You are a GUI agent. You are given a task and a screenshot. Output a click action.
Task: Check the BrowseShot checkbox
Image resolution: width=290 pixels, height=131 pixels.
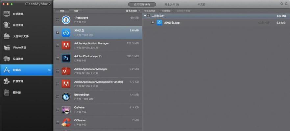click(x=58, y=97)
